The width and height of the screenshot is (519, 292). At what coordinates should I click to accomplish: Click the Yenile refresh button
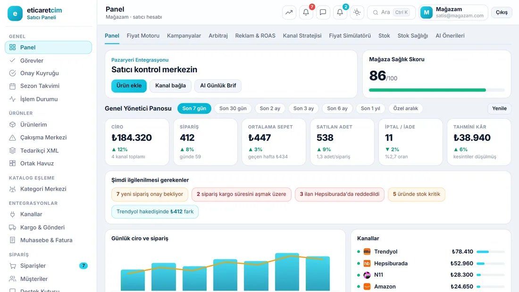pyautogui.click(x=499, y=108)
